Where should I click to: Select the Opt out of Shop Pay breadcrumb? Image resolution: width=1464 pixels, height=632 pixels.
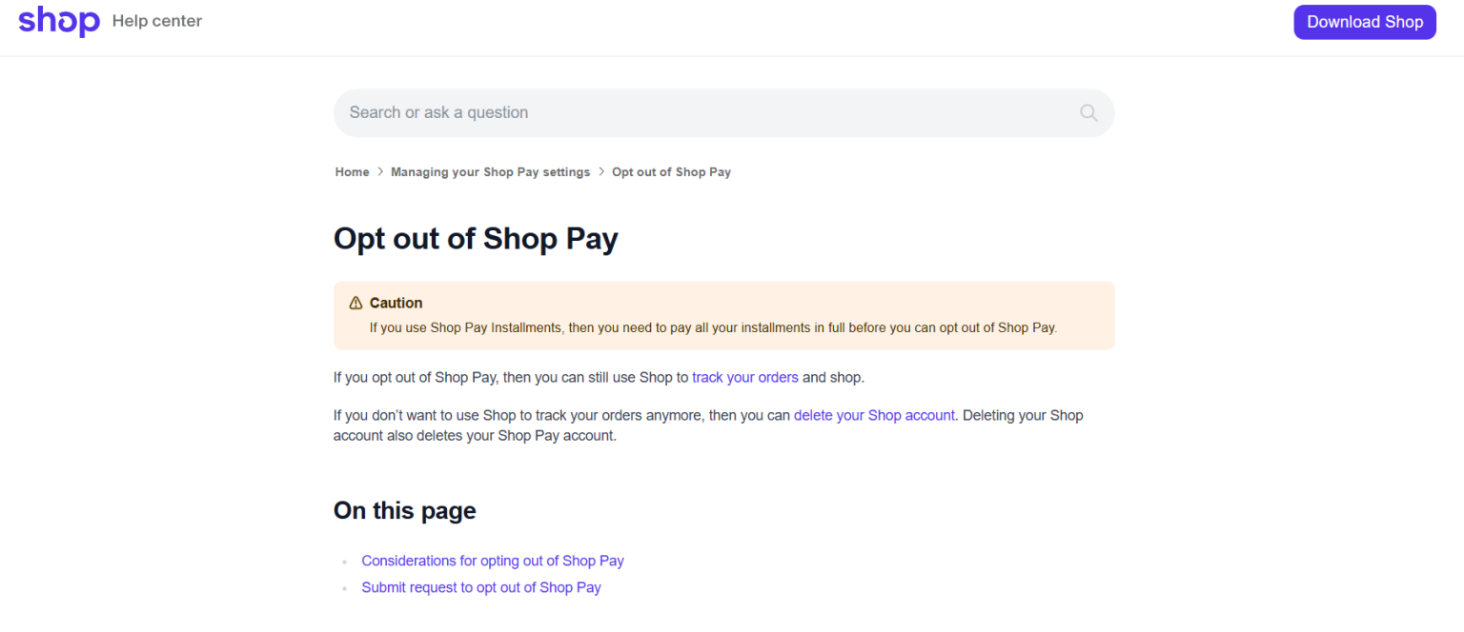[671, 171]
